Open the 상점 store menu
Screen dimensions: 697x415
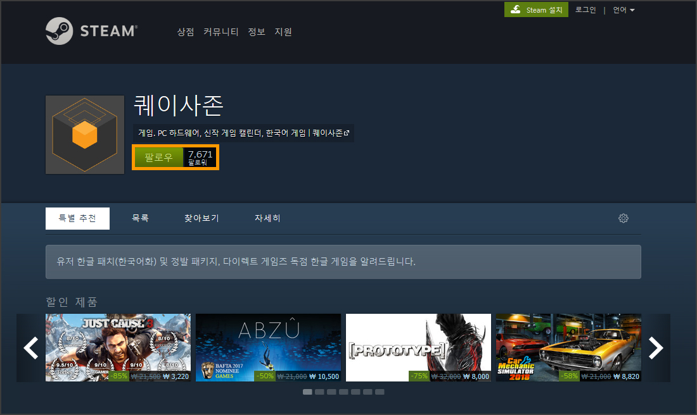click(186, 32)
